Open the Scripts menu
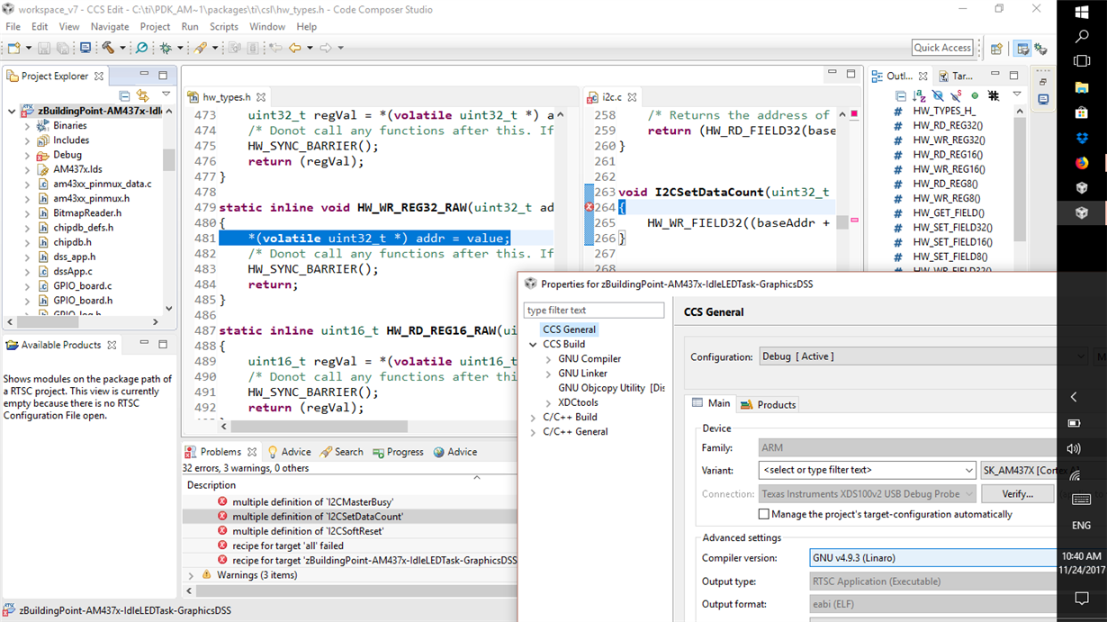Image resolution: width=1107 pixels, height=622 pixels. pyautogui.click(x=223, y=27)
